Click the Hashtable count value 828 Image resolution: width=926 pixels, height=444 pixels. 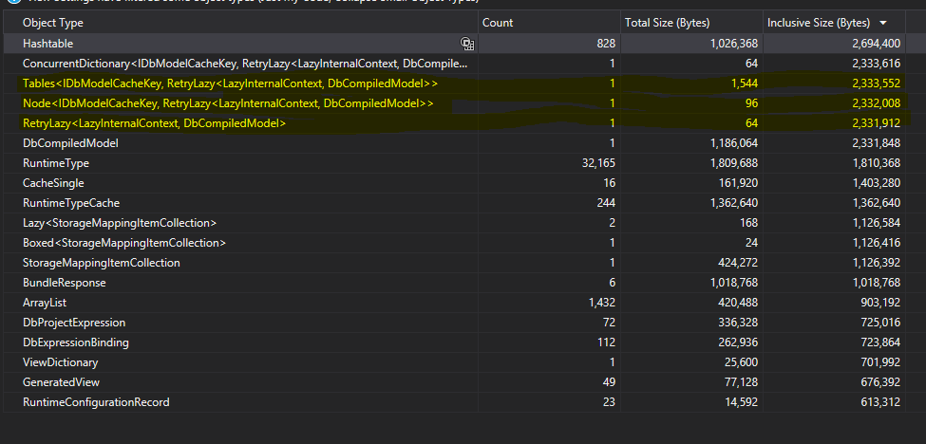tap(605, 43)
